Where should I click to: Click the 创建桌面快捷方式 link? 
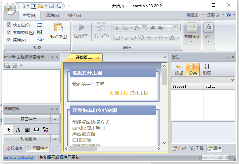(x=91, y=122)
